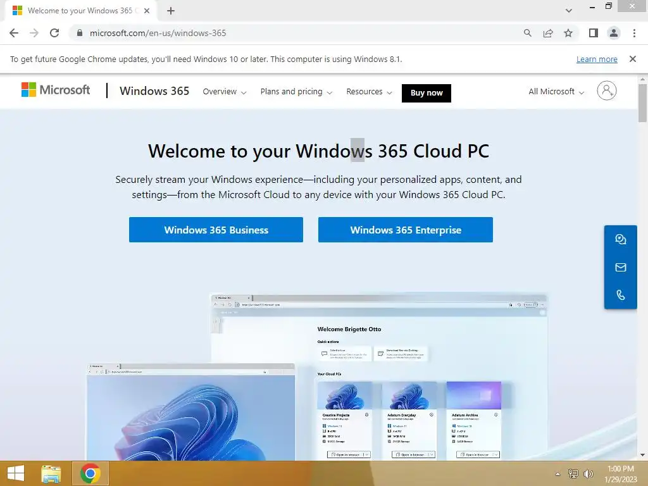Click the phone call contact icon

[x=621, y=295]
